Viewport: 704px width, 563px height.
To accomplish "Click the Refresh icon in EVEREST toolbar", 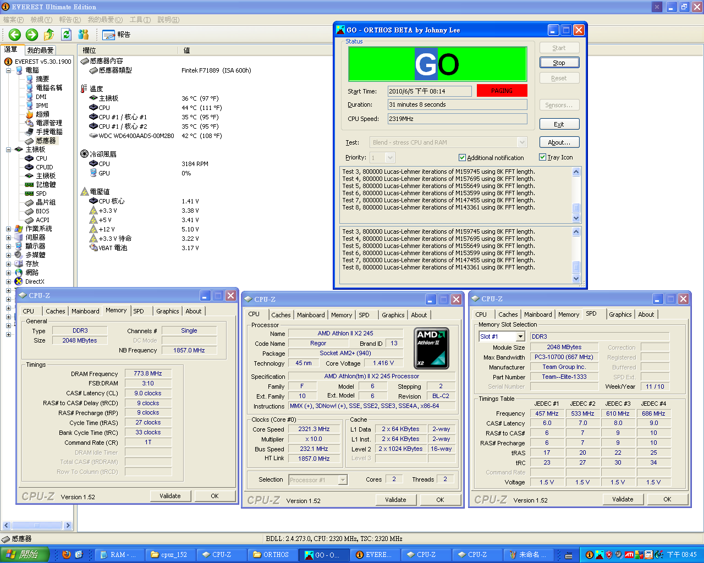I will (67, 35).
